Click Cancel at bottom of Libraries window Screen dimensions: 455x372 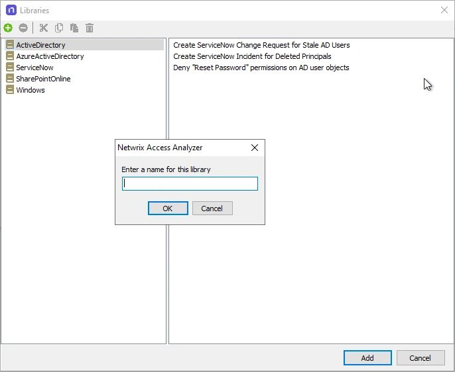click(421, 358)
